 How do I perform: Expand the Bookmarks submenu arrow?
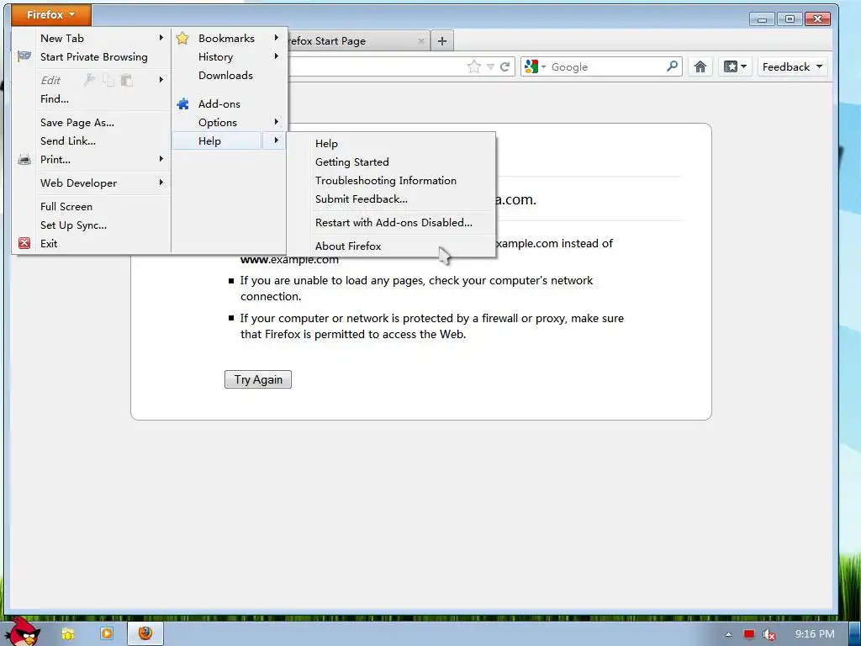[276, 37]
